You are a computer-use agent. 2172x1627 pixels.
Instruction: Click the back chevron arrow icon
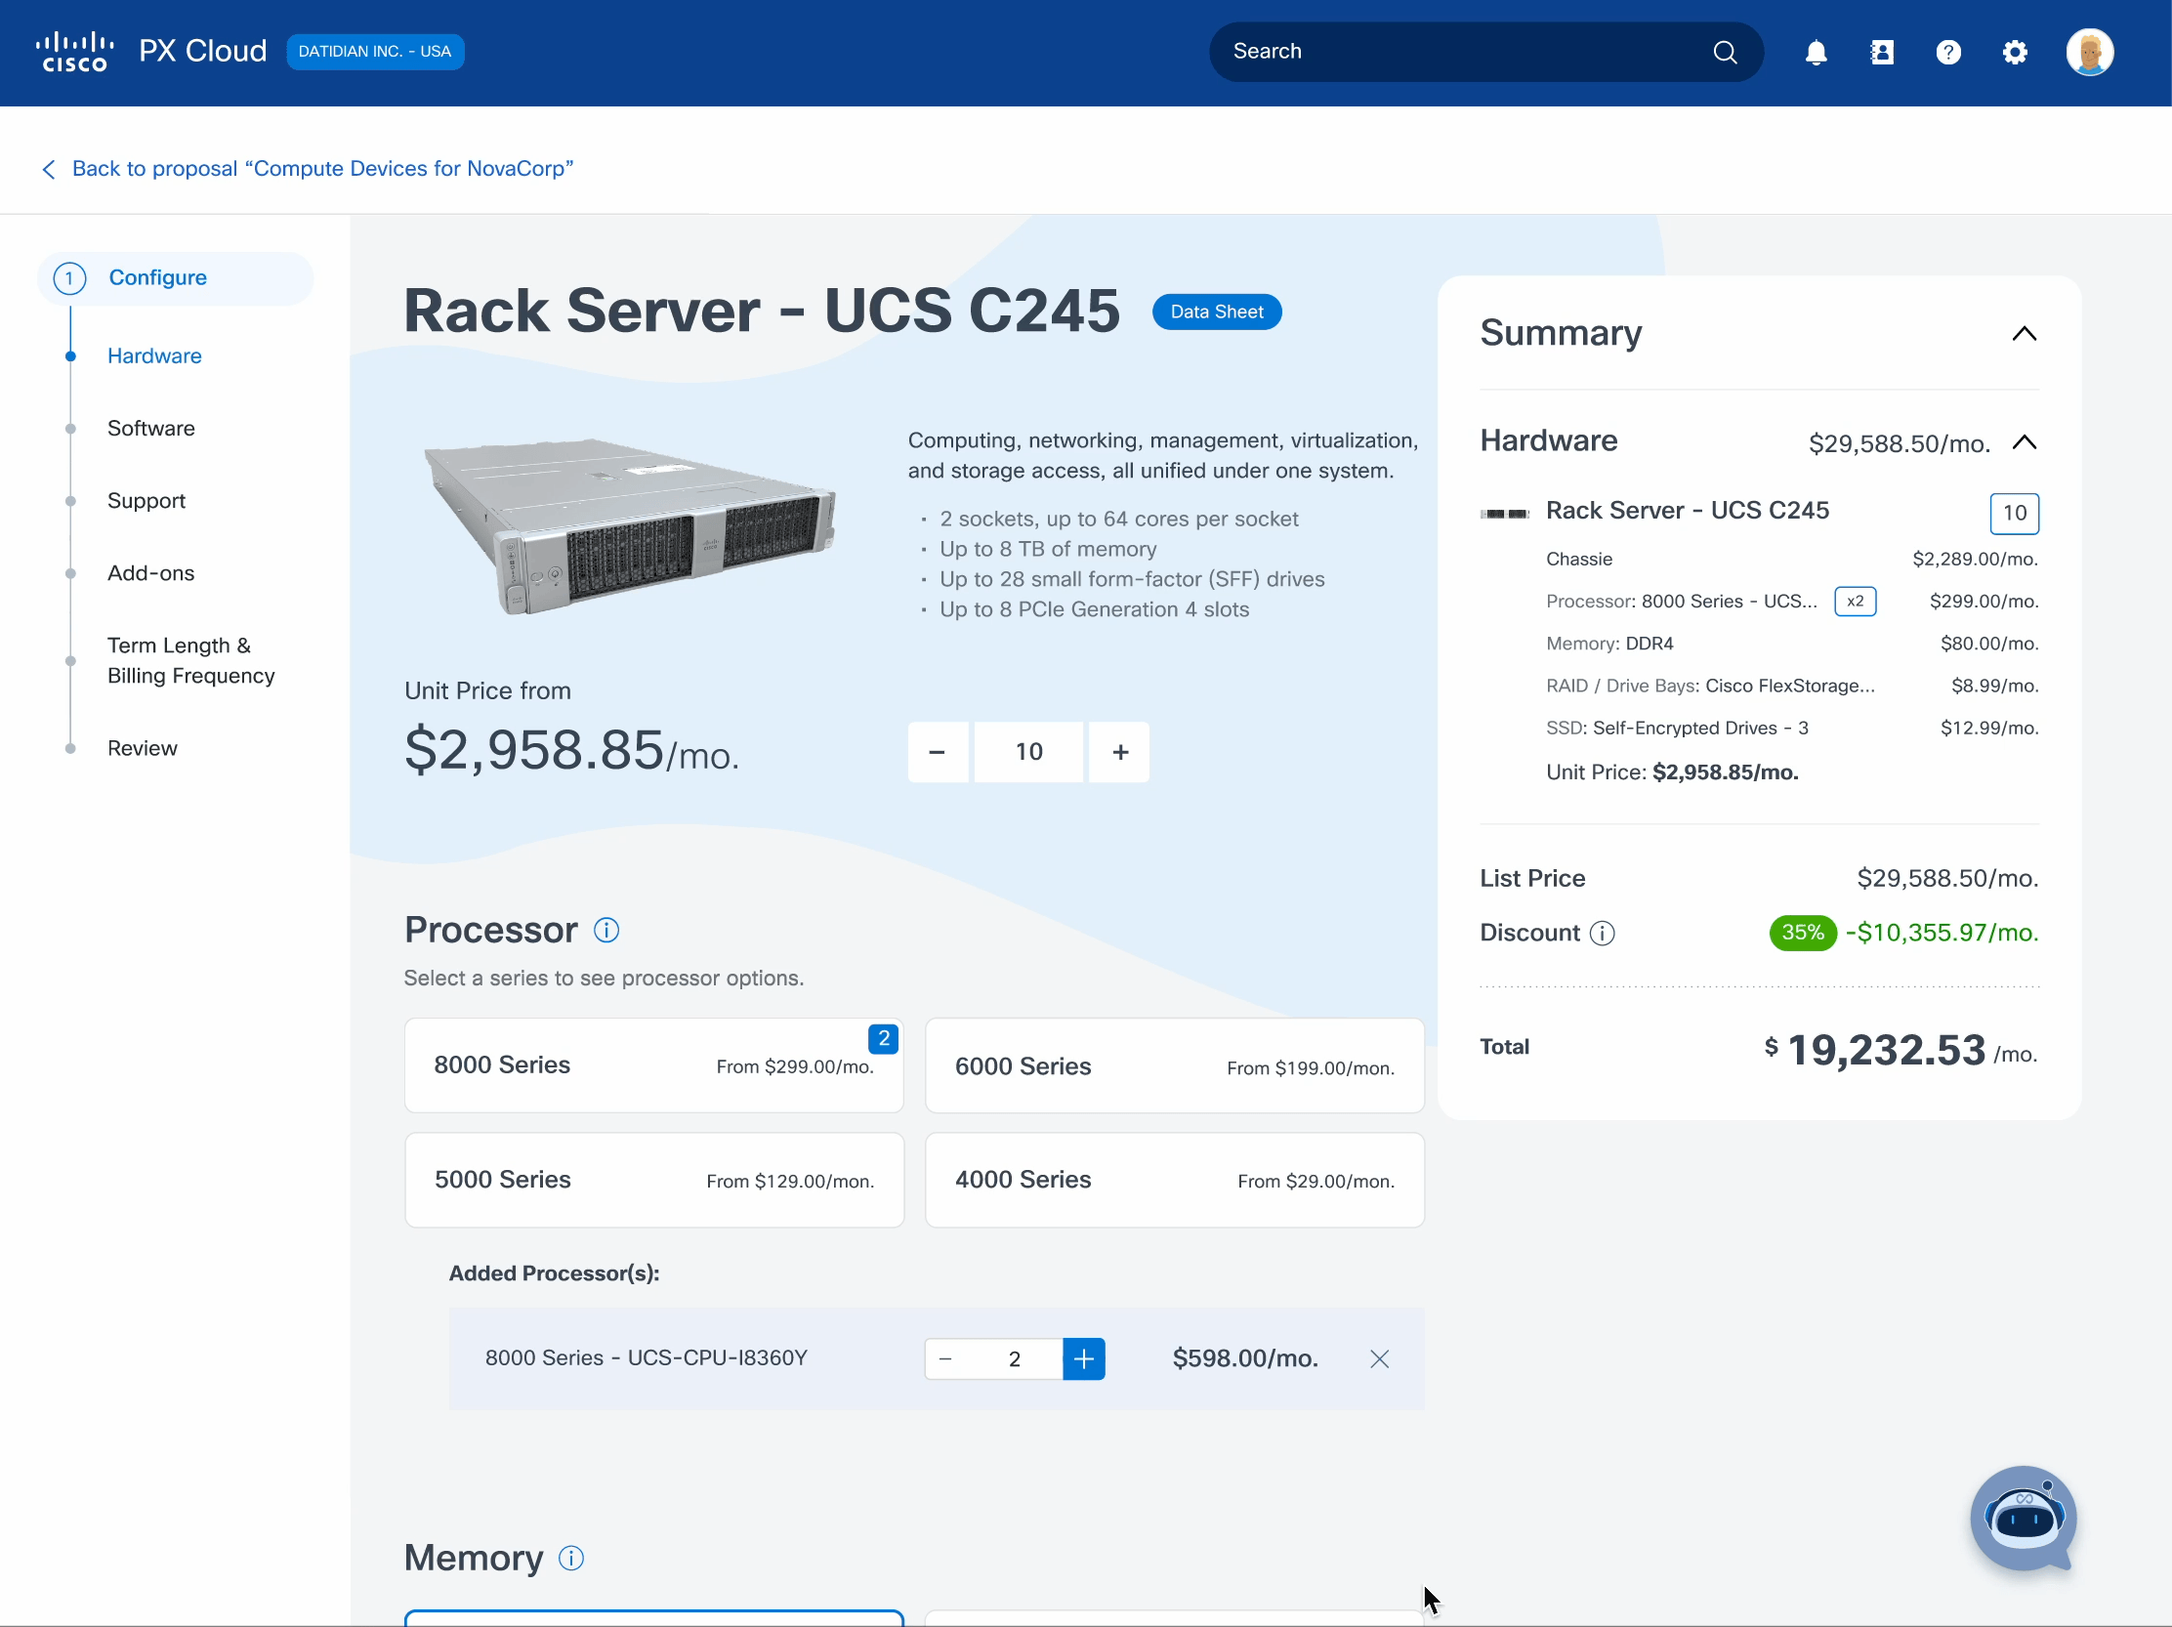pos(48,169)
